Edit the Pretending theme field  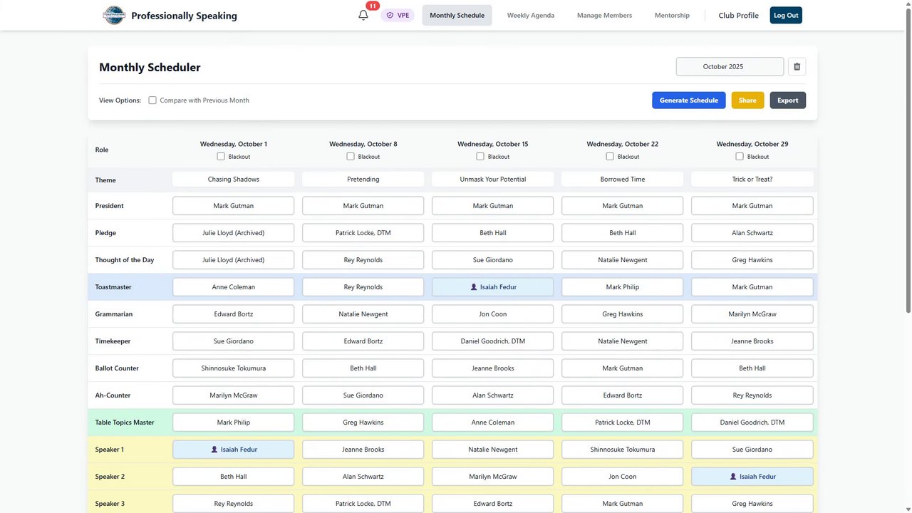pos(363,180)
